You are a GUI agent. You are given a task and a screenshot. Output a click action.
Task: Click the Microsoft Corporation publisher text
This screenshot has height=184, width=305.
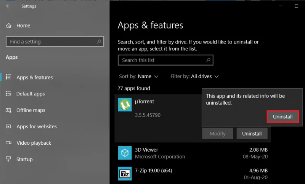[160, 157]
